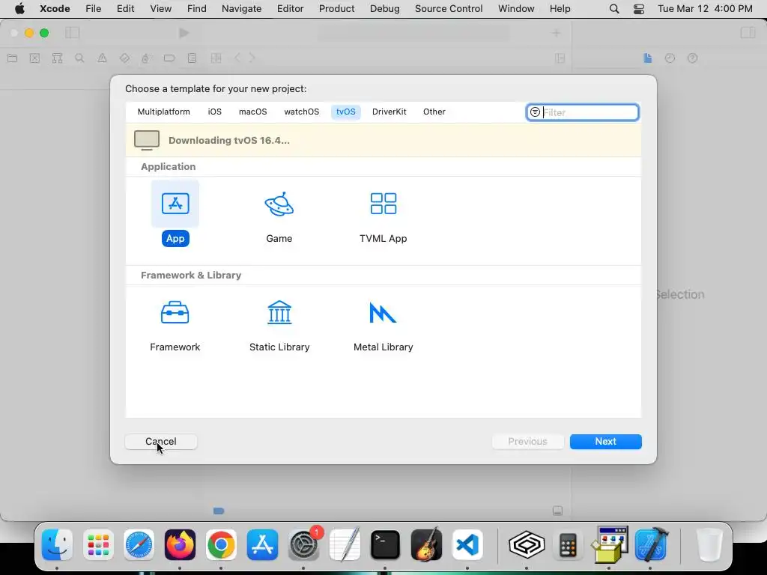Open the Source Control menu
Viewport: 767px width, 575px height.
[449, 9]
